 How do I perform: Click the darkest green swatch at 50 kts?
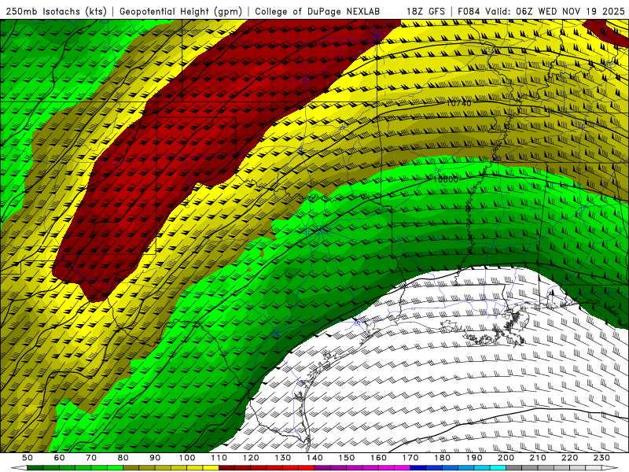(35, 467)
